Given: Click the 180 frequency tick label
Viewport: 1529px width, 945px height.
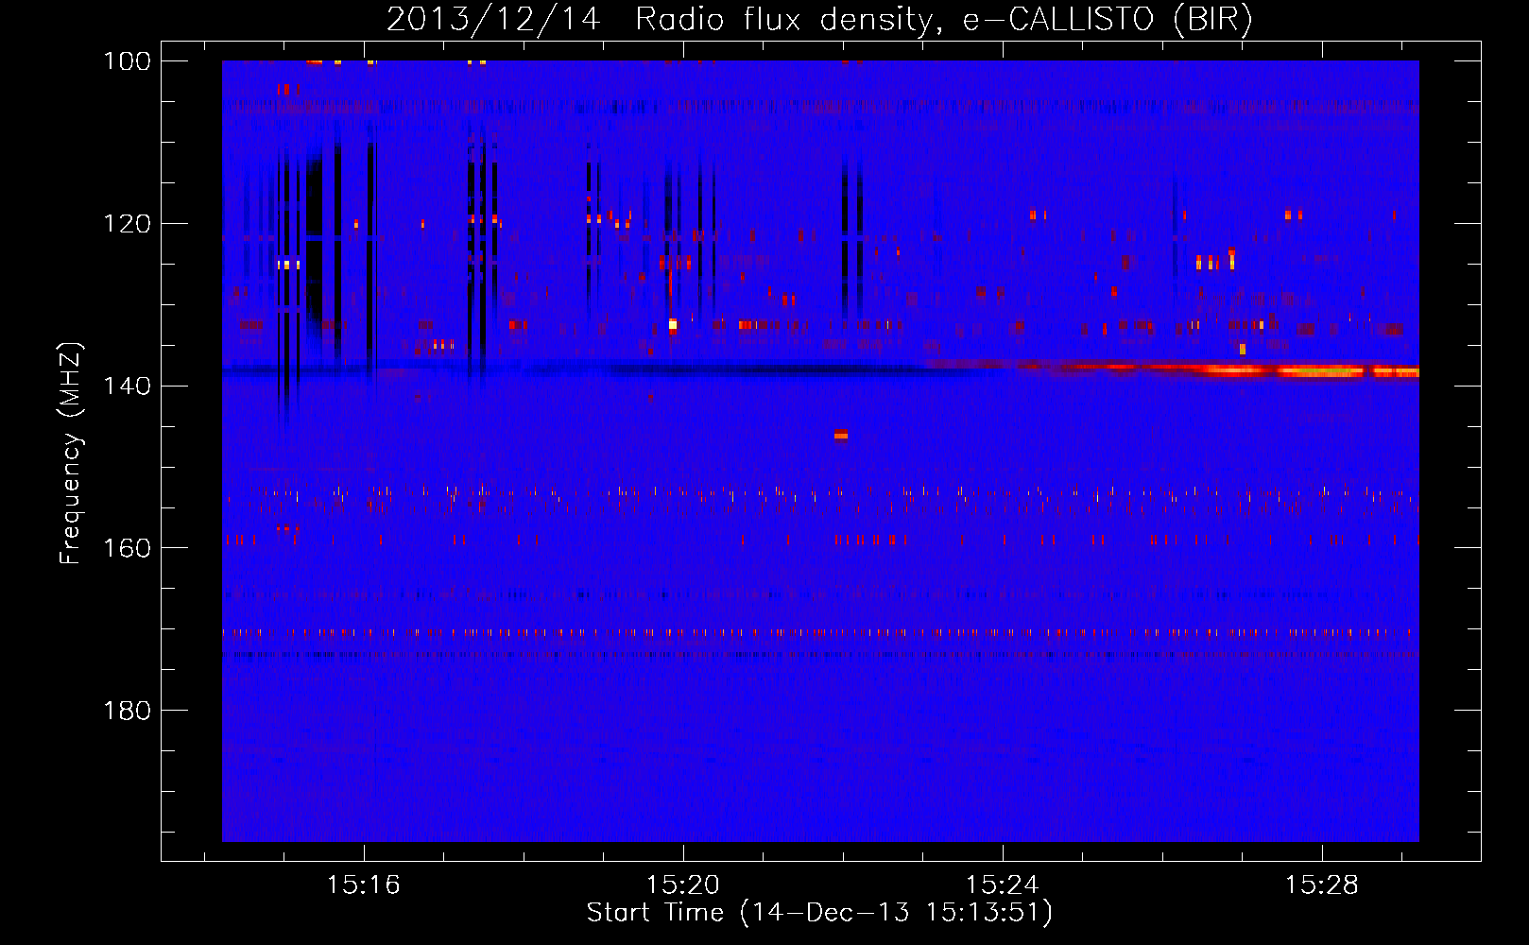Looking at the screenshot, I should (x=127, y=710).
